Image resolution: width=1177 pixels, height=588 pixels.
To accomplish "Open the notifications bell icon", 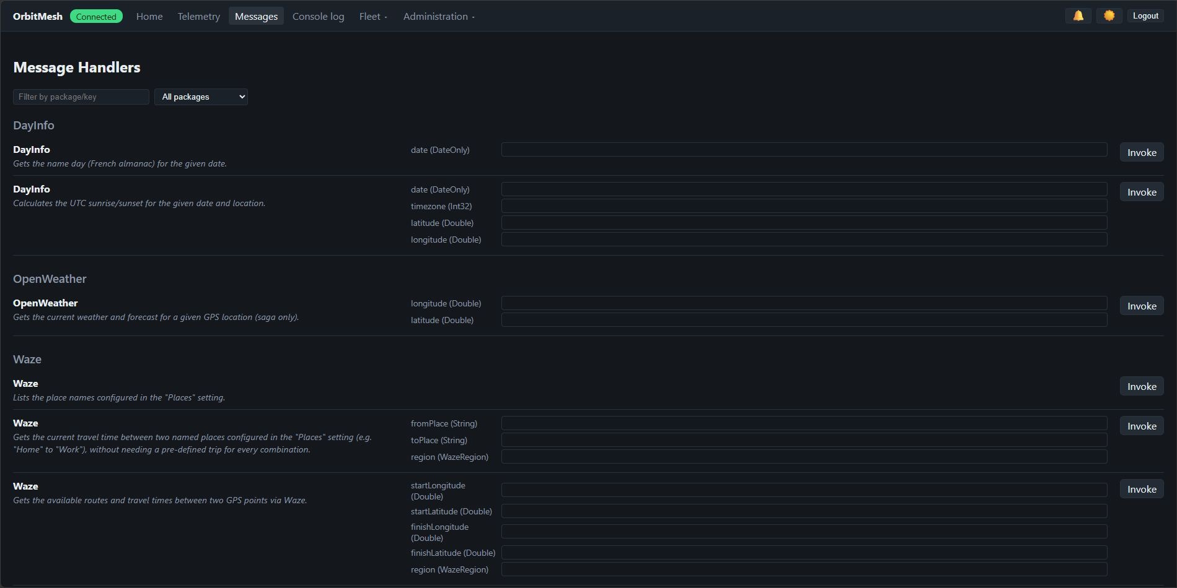I will click(x=1078, y=16).
